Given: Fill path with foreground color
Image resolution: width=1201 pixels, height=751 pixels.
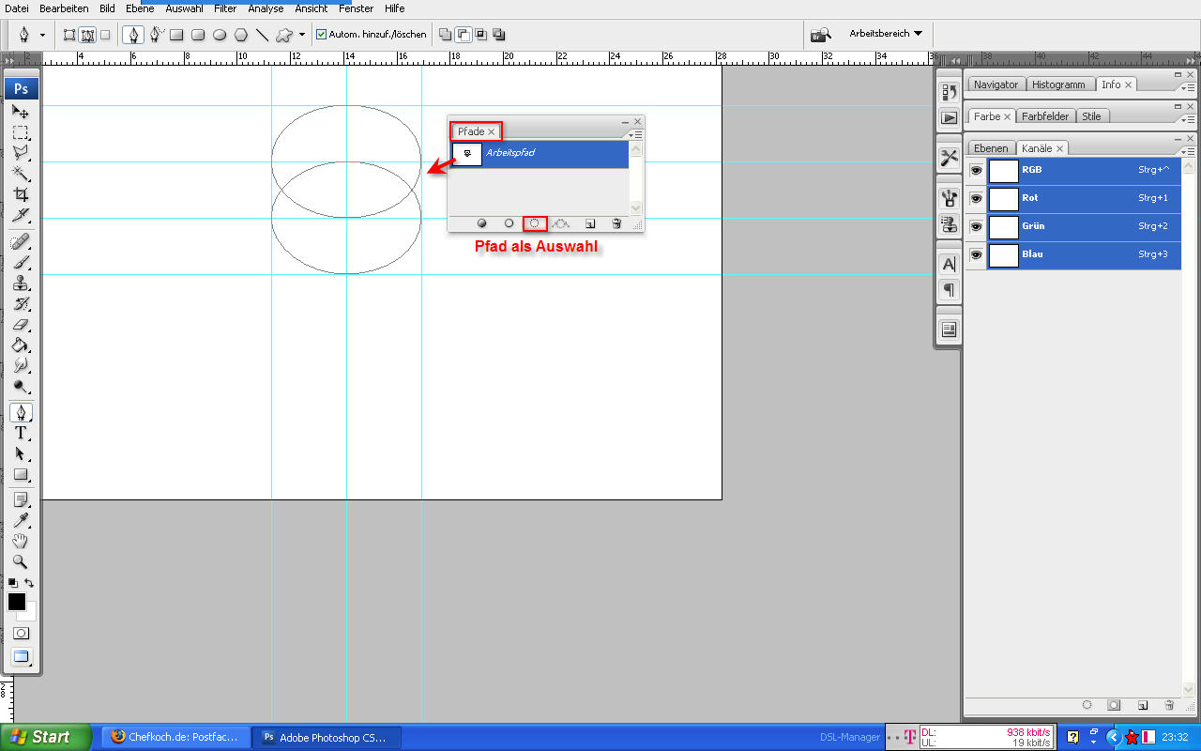Looking at the screenshot, I should (x=482, y=223).
